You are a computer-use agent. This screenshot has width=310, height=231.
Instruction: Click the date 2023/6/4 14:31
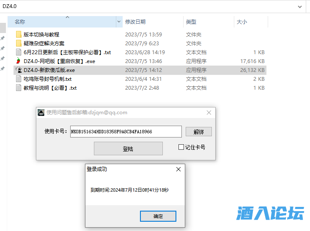(143, 79)
